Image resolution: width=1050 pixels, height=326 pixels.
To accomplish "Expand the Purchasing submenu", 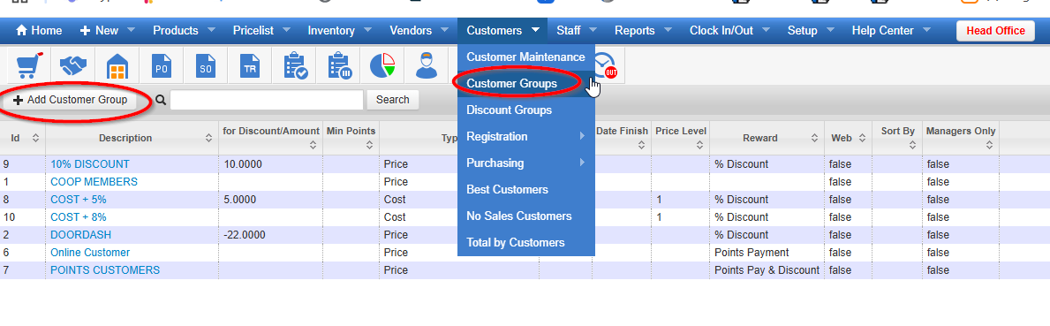I will 525,163.
